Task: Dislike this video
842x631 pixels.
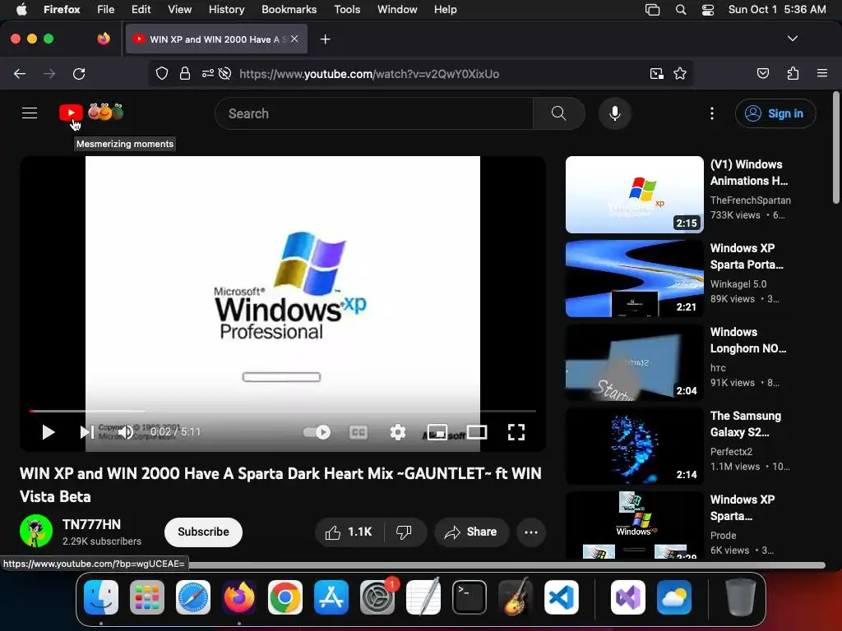Action: (x=405, y=532)
